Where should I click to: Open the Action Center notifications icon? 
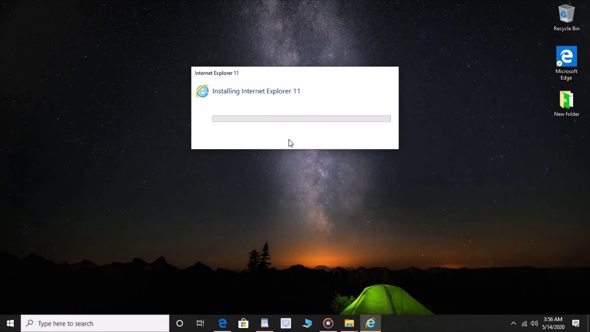click(576, 323)
